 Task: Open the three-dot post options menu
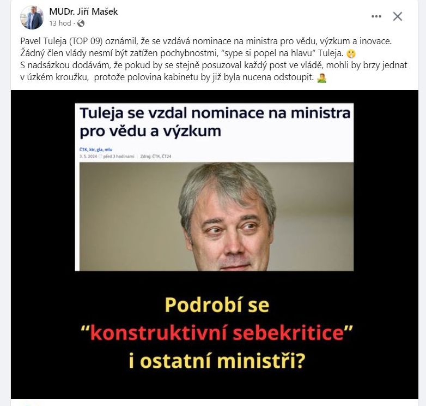(x=376, y=16)
